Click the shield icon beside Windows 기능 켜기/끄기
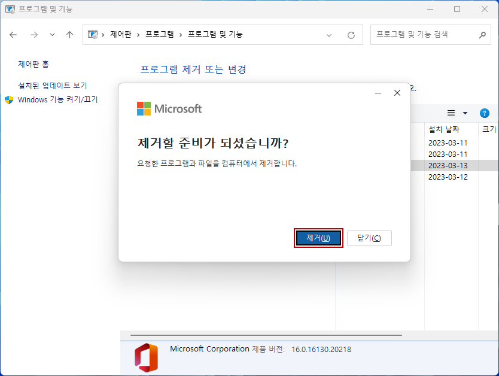This screenshot has height=376, width=499. tap(8, 100)
